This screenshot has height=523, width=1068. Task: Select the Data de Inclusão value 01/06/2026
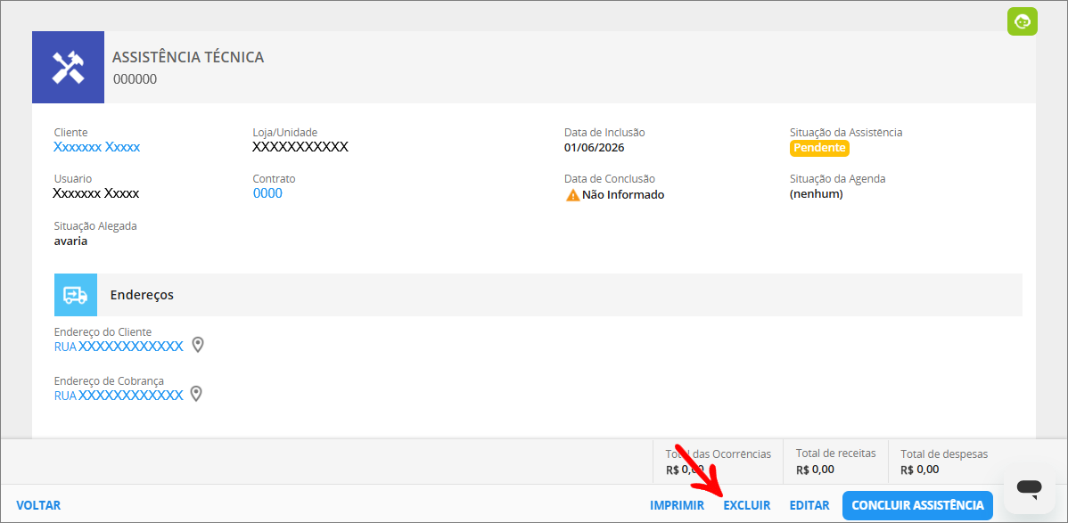(595, 148)
